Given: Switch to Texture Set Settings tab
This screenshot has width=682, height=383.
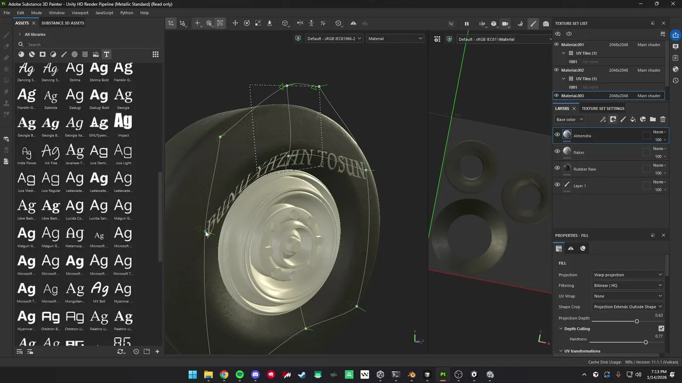Looking at the screenshot, I should point(603,109).
